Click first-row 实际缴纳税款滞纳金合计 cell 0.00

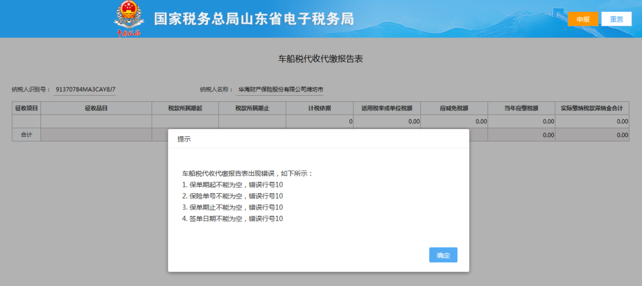coord(592,122)
